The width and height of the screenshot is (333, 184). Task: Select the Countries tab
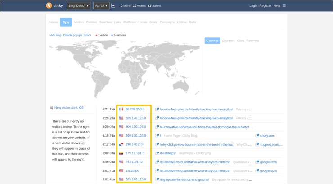click(228, 41)
